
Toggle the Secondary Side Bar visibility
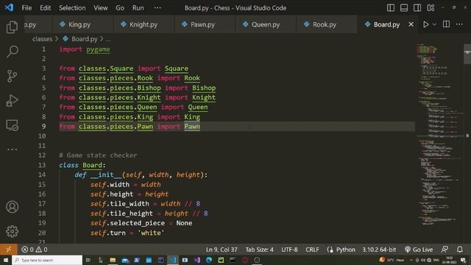417,8
